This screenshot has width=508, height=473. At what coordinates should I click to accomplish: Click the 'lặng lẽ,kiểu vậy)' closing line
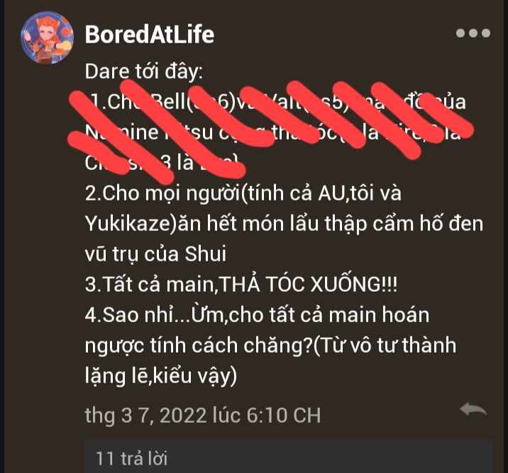[x=161, y=376]
